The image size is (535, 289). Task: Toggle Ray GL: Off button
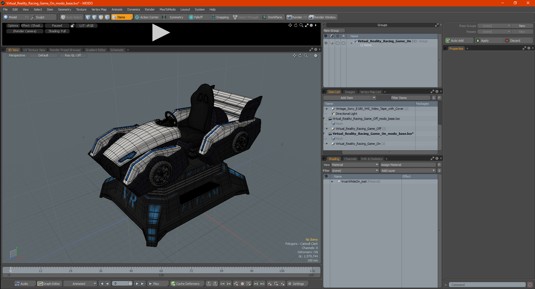[x=73, y=55]
